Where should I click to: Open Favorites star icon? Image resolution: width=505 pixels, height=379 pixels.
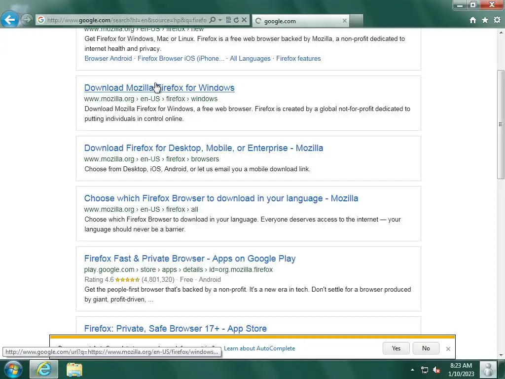pos(485,20)
